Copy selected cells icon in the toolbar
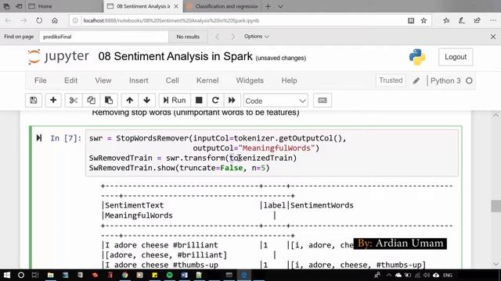 click(x=91, y=101)
